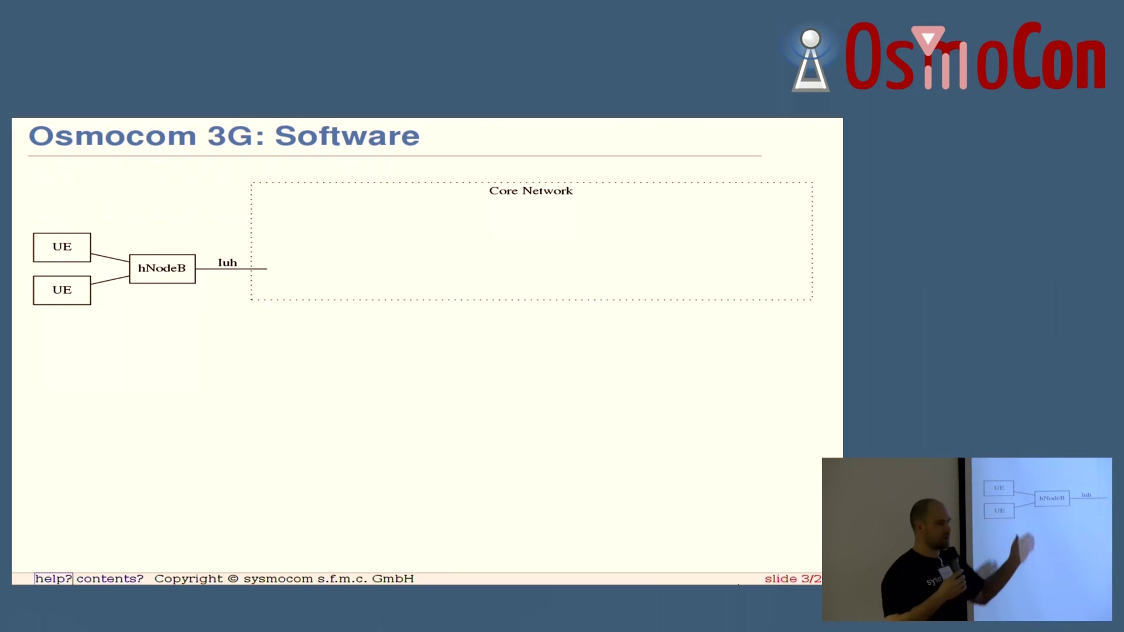The image size is (1124, 632).
Task: Click the speaker camera video inset
Action: point(967,539)
